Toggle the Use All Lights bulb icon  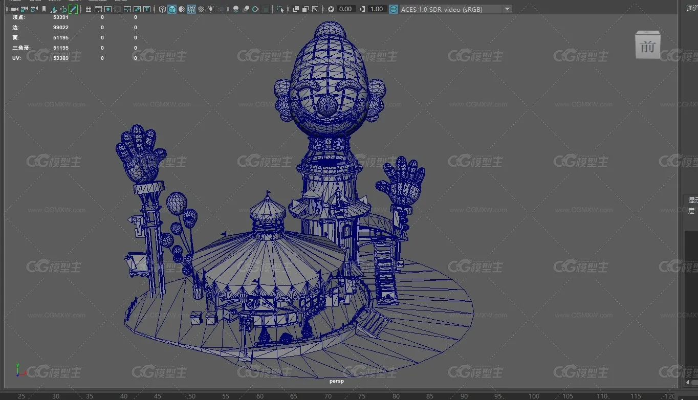click(211, 9)
